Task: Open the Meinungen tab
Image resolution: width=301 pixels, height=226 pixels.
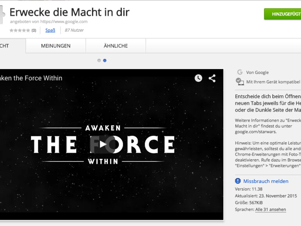Action: [56, 46]
